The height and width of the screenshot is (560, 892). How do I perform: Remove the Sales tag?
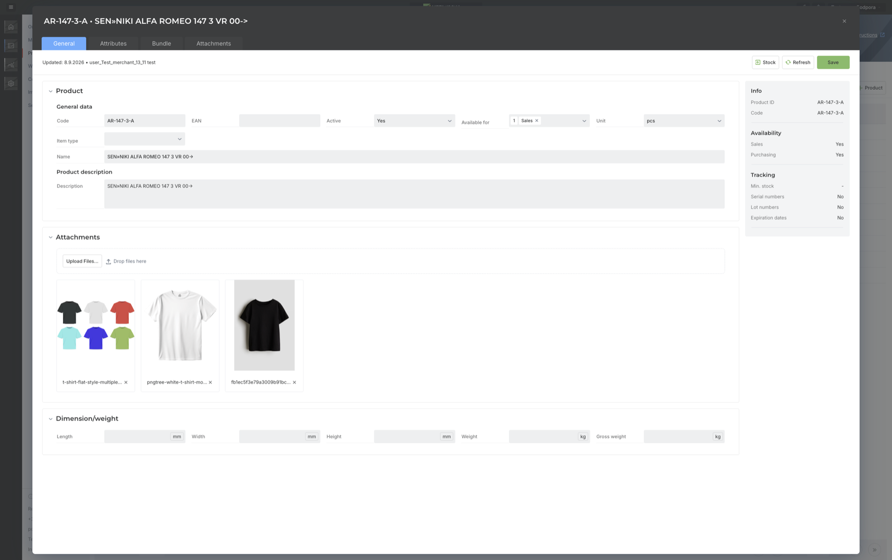(x=537, y=121)
